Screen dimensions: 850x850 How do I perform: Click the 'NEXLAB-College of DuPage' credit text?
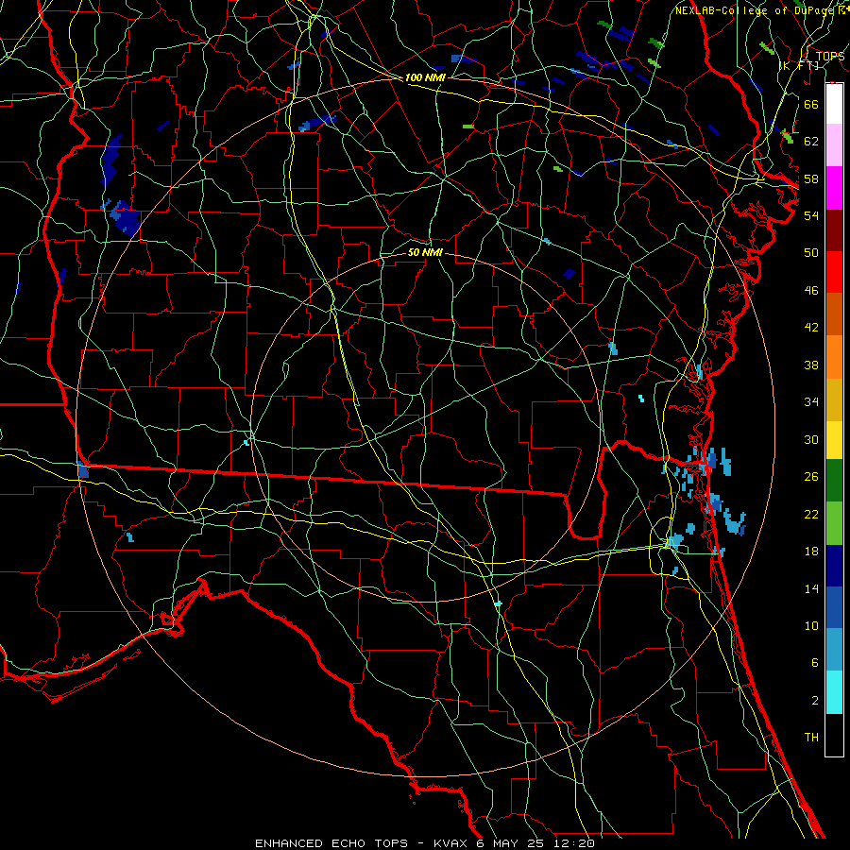tap(755, 10)
